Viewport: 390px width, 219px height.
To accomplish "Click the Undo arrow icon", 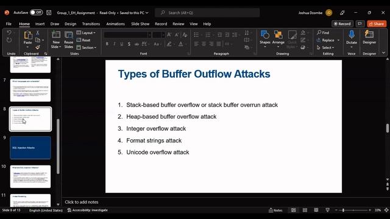I will (x=9, y=33).
